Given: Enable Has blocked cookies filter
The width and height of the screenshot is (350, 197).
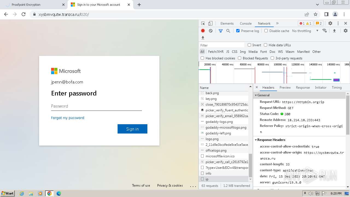Looking at the screenshot, I should click(x=202, y=58).
